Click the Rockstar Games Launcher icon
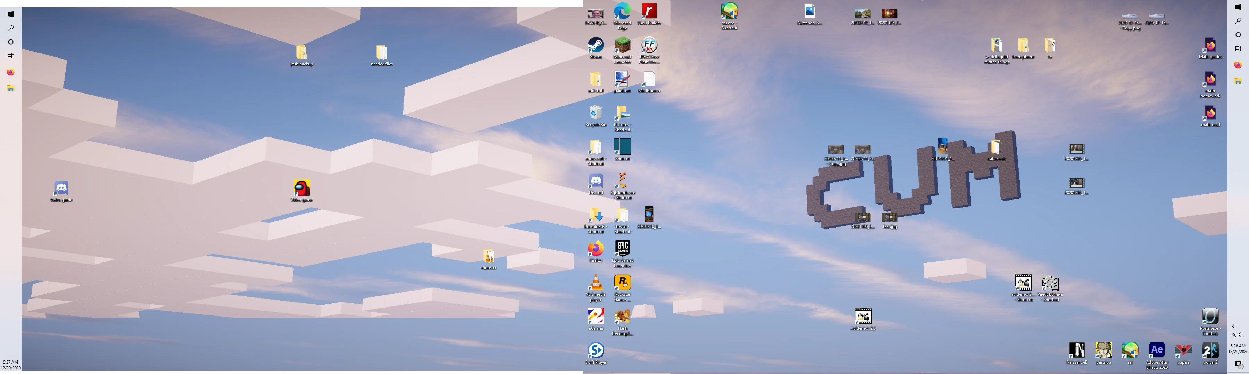 pyautogui.click(x=622, y=283)
